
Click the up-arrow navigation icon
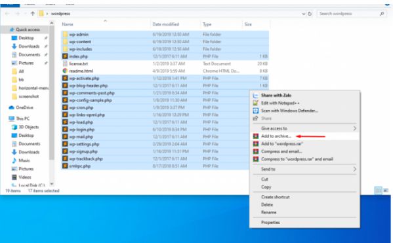coord(33,14)
